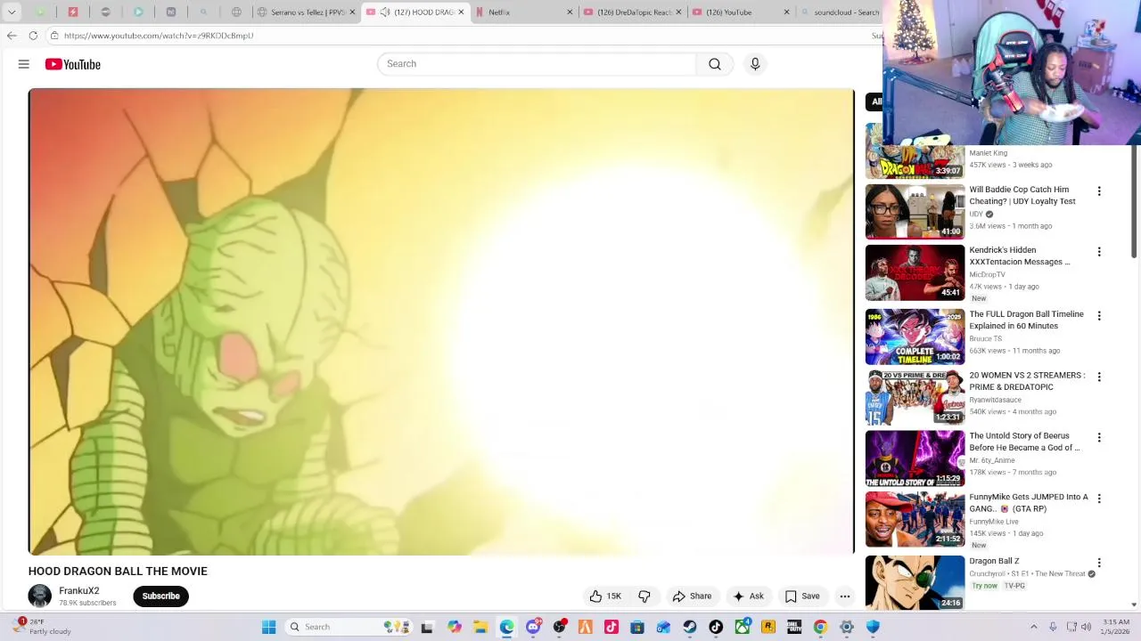The width and height of the screenshot is (1141, 641).
Task: Open The Untold Story of Beerus title
Action: click(1024, 442)
